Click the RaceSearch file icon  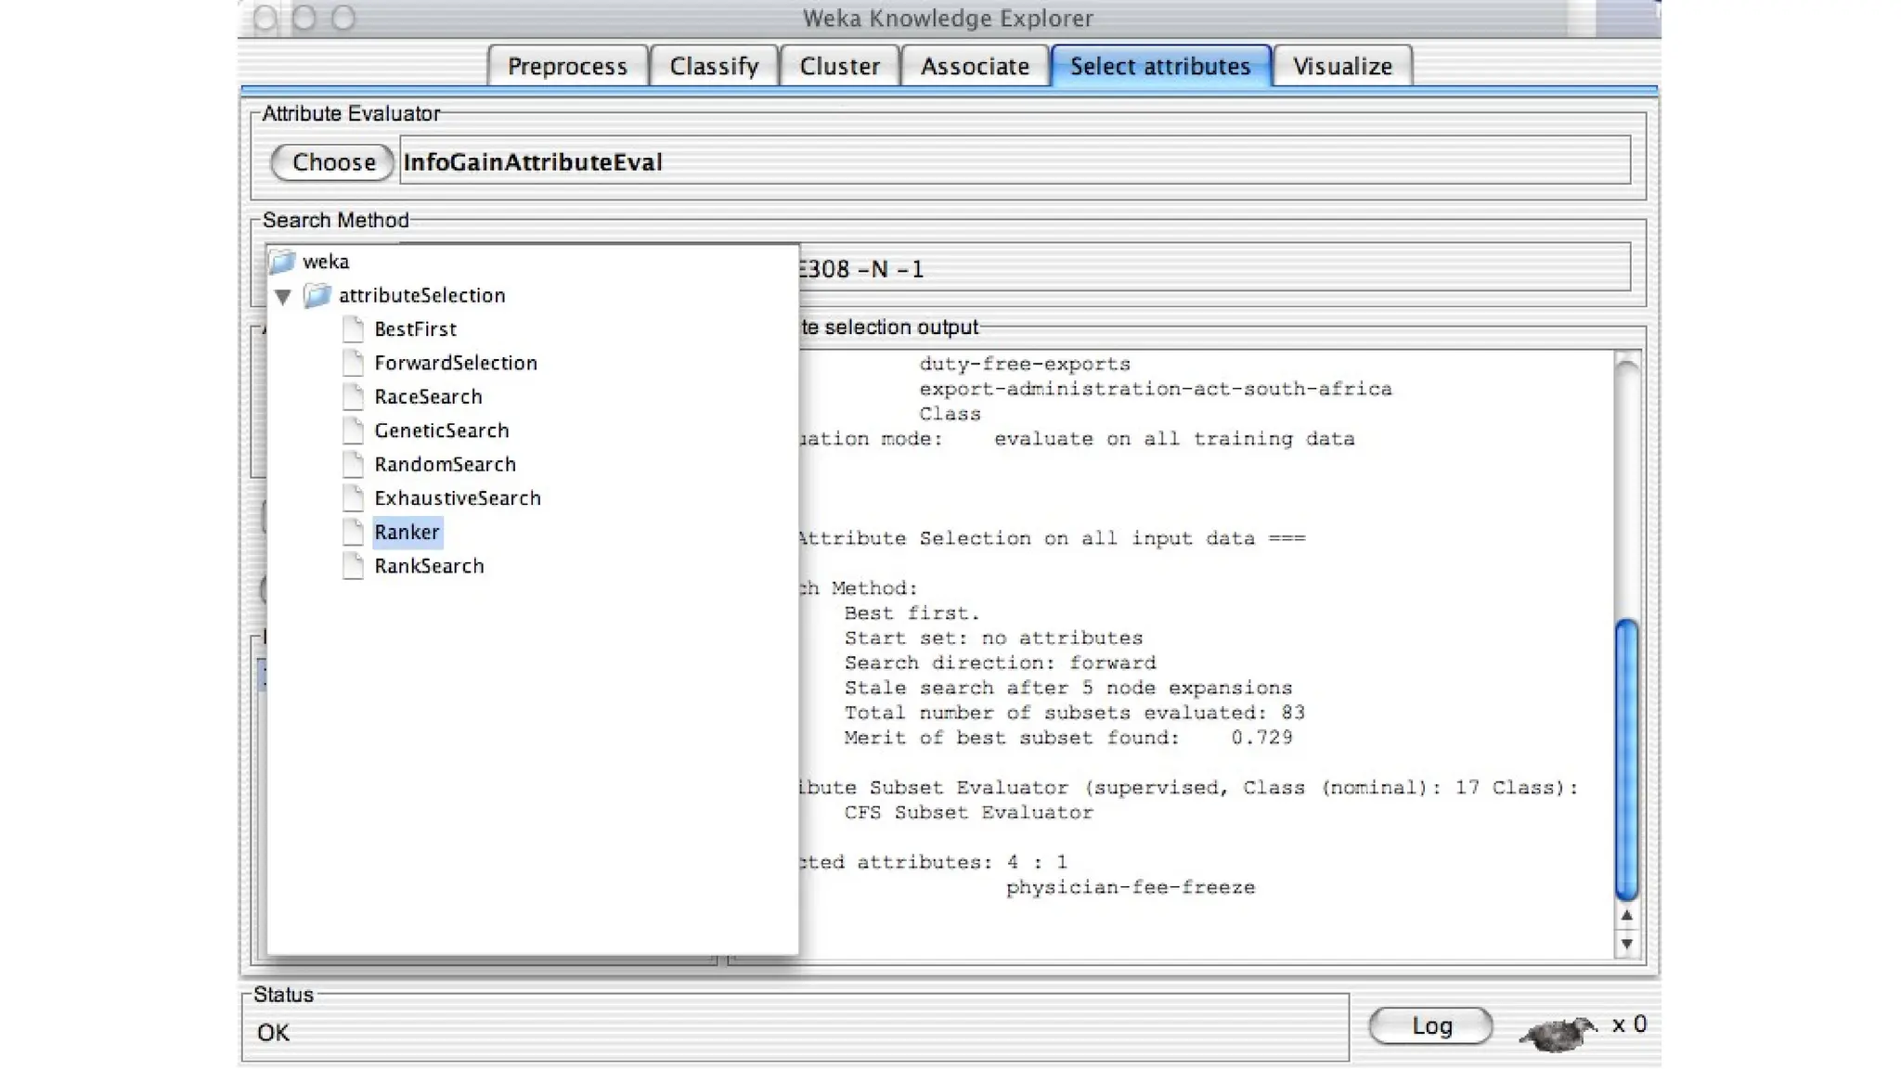coord(353,397)
